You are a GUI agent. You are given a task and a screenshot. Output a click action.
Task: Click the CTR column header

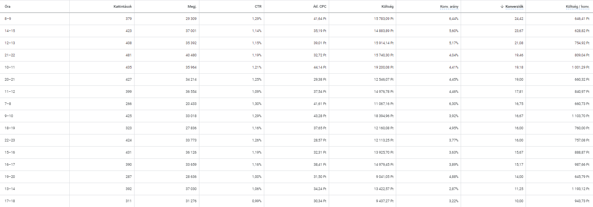(258, 7)
